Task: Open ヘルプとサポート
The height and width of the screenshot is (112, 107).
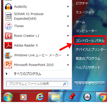Action: coord(88,68)
